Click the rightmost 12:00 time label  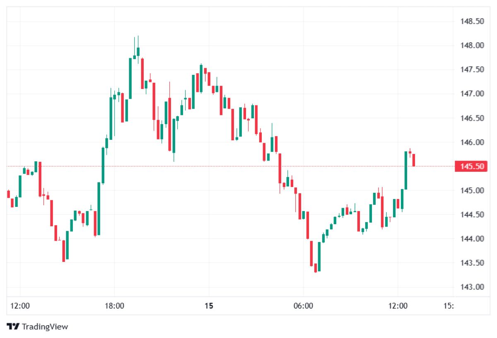coord(397,306)
